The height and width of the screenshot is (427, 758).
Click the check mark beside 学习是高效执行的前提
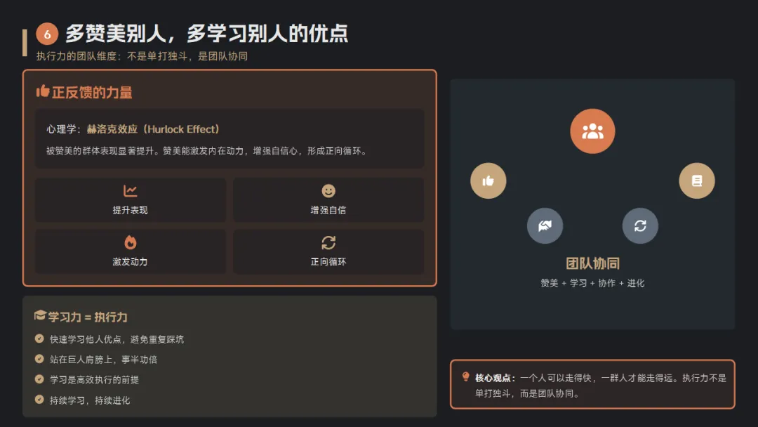coord(39,379)
